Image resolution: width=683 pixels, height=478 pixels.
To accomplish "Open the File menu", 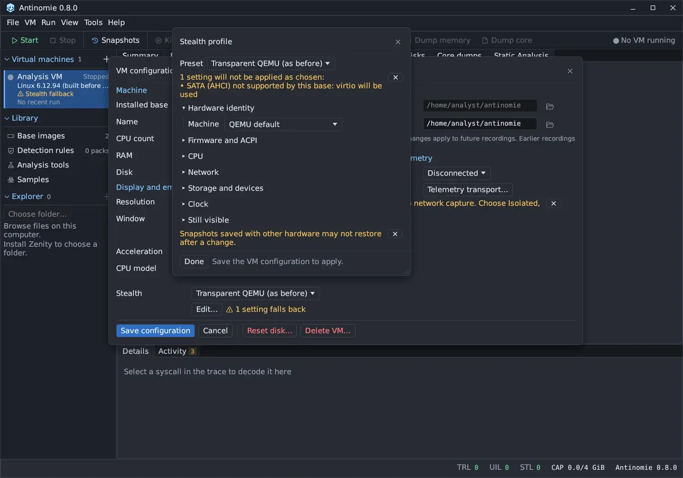I will click(x=13, y=23).
